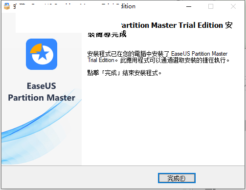Click the "點擊「完成」結束安裝程式。" line

124,73
